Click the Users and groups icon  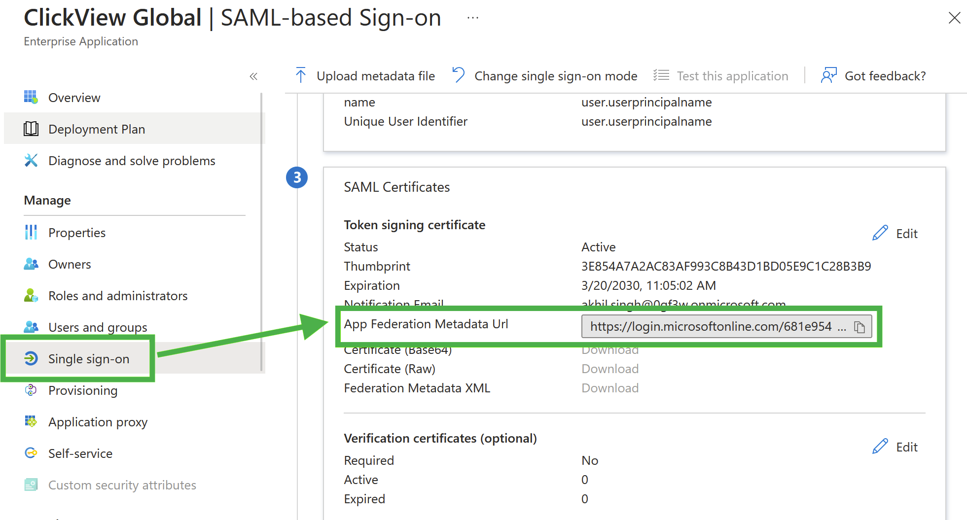(x=31, y=327)
